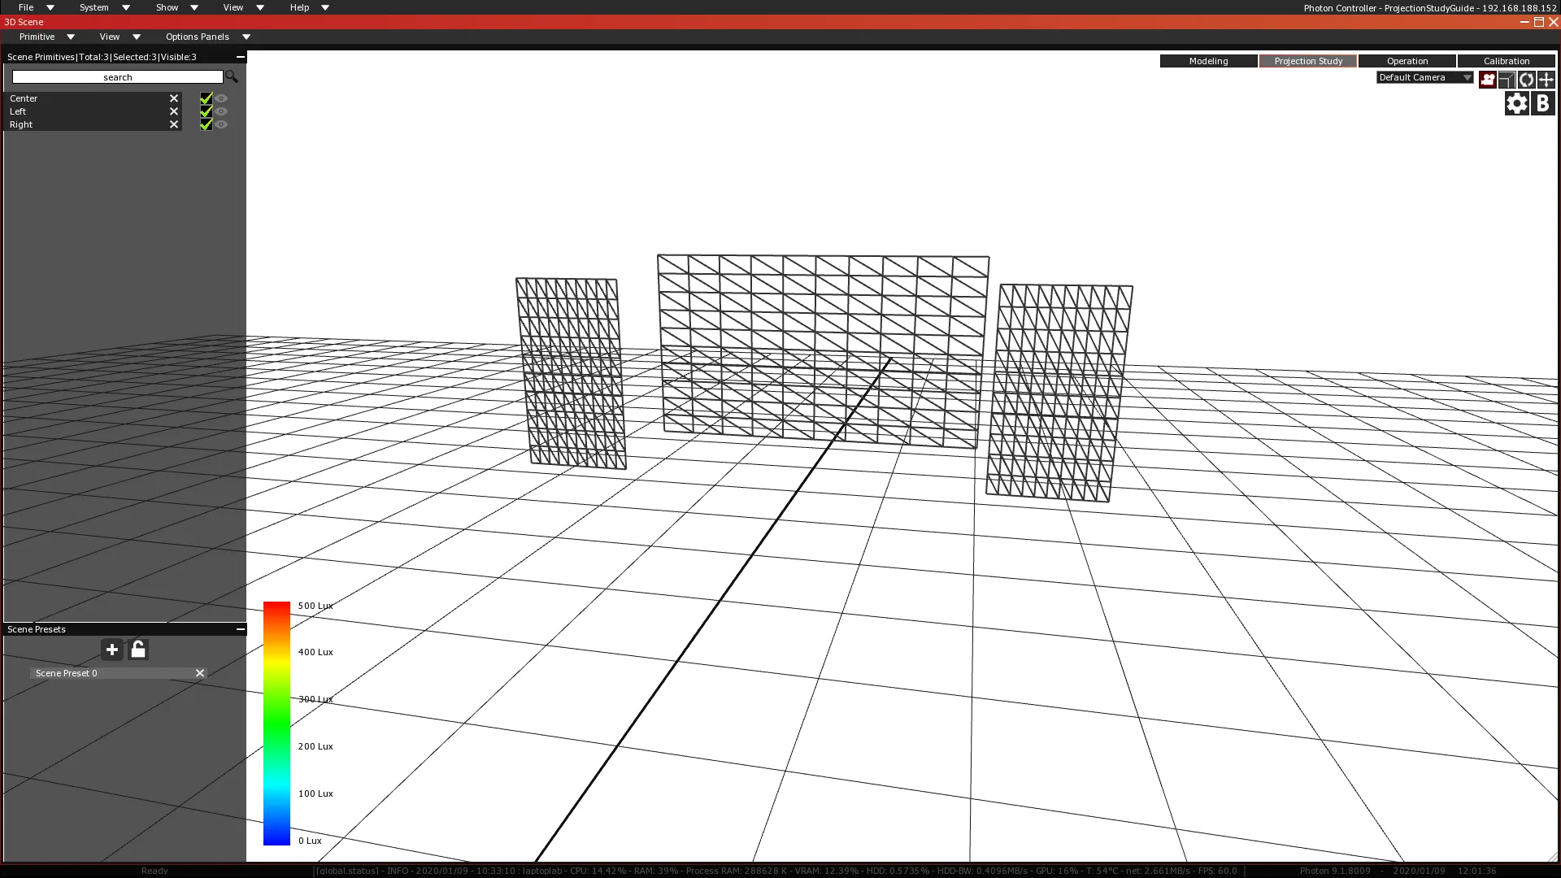This screenshot has width=1561, height=878.
Task: Click the 'Ready' status text
Action: point(154,871)
